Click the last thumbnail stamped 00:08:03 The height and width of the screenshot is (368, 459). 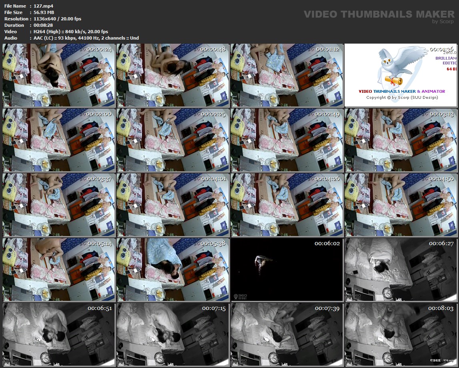coord(401,334)
